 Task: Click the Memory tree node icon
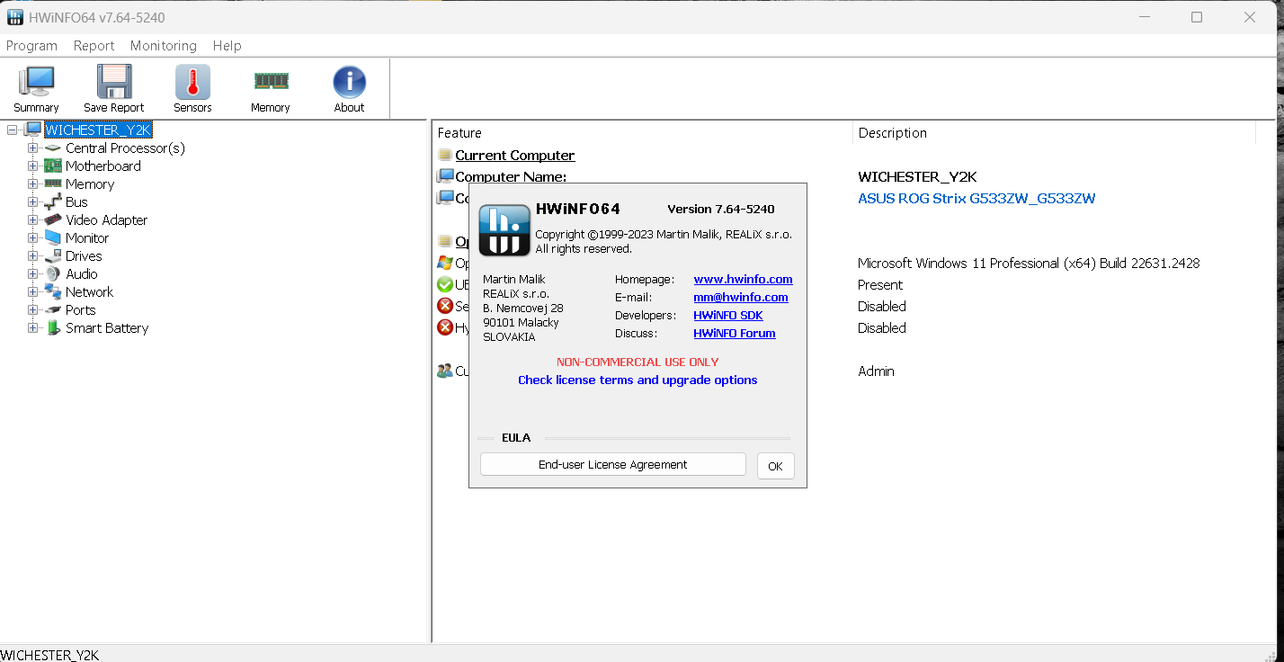[x=53, y=184]
